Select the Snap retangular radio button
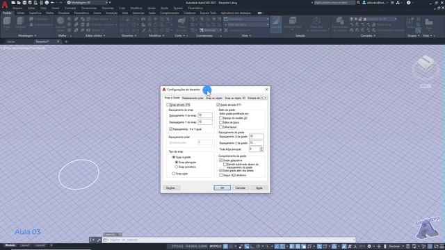This screenshot has width=445, height=250. [177, 162]
